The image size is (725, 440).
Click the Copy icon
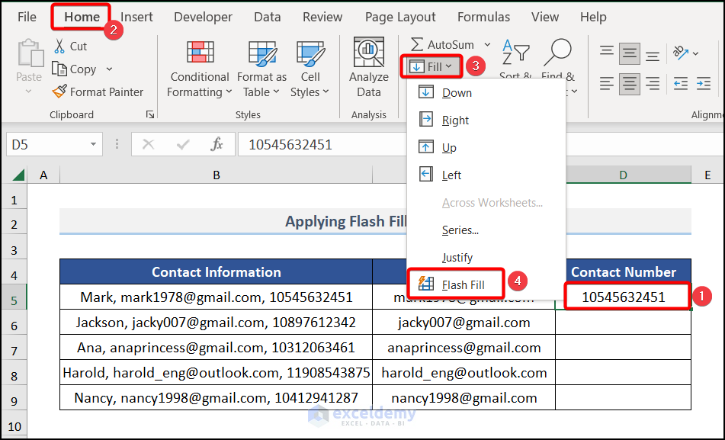[59, 69]
